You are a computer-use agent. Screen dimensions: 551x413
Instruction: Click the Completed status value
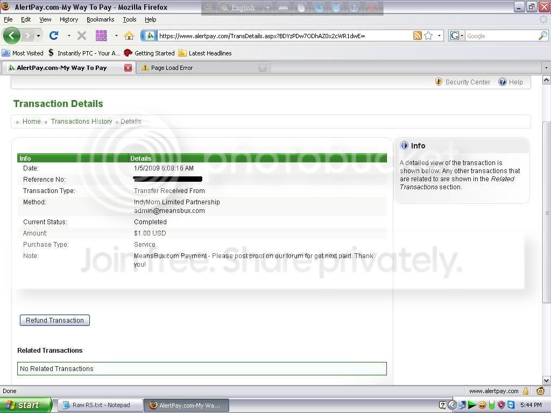[151, 222]
